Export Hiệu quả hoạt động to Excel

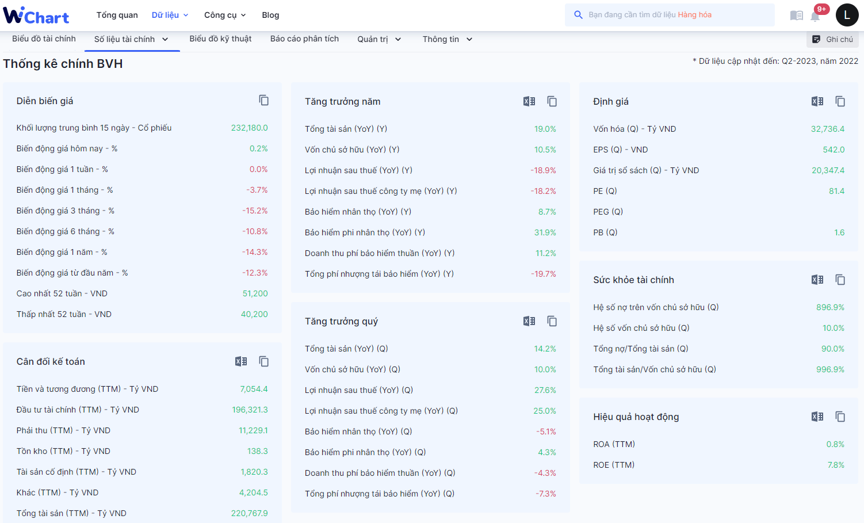pyautogui.click(x=817, y=417)
